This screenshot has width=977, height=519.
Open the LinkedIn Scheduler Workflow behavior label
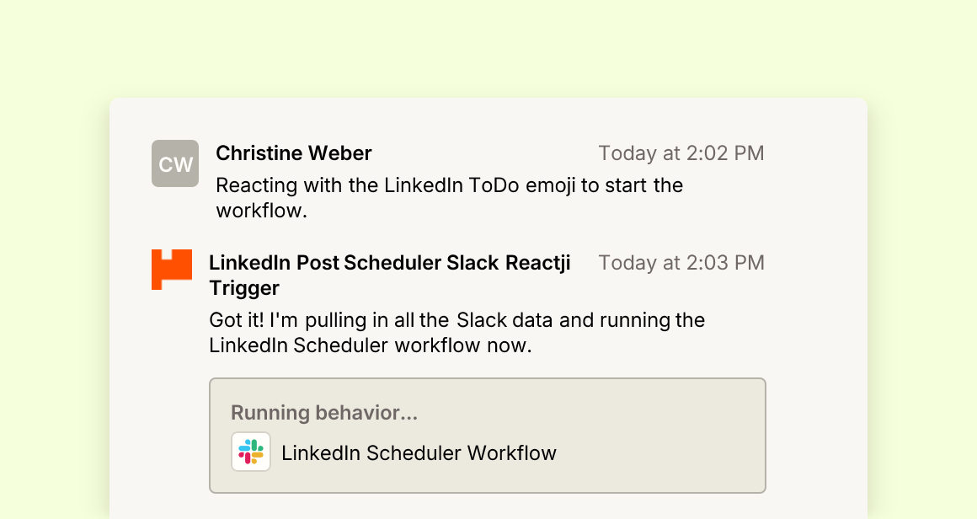[x=419, y=453]
